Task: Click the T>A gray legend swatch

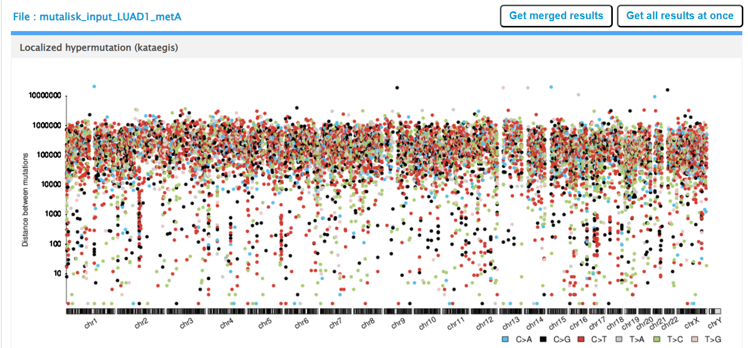Action: tap(618, 340)
